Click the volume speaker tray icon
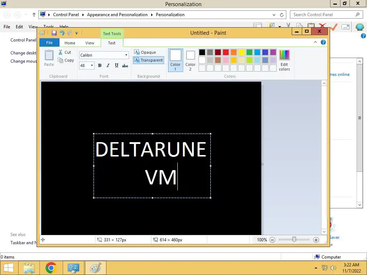Viewport: 367px width, 275px height. 333,268
